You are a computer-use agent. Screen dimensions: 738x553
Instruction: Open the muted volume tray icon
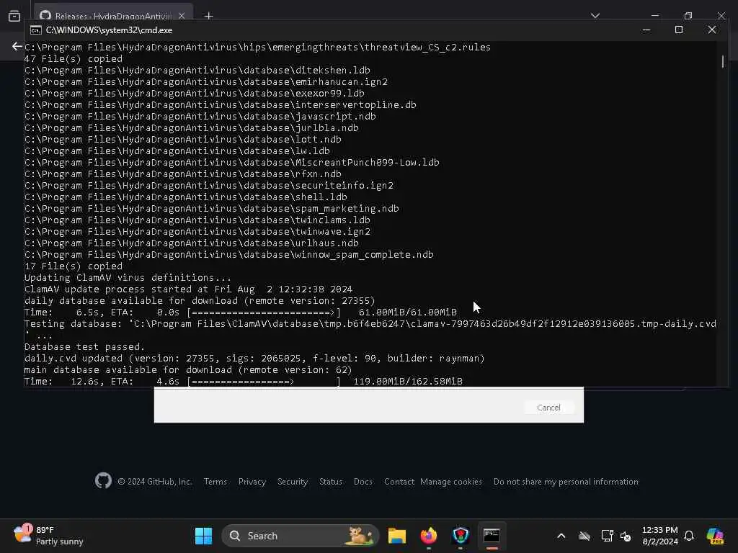coord(626,536)
